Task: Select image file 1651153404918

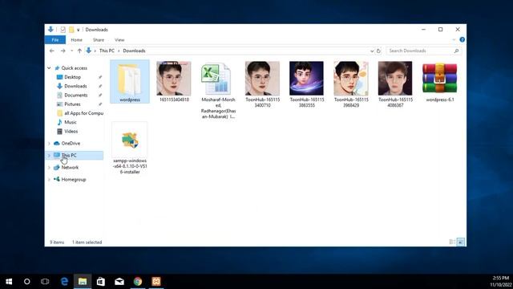Action: [x=174, y=82]
